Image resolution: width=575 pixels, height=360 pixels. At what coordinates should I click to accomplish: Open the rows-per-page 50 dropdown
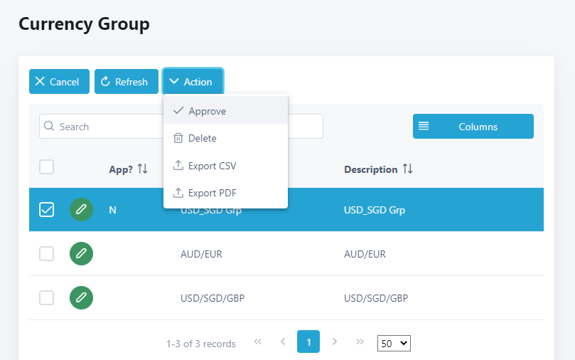[394, 344]
